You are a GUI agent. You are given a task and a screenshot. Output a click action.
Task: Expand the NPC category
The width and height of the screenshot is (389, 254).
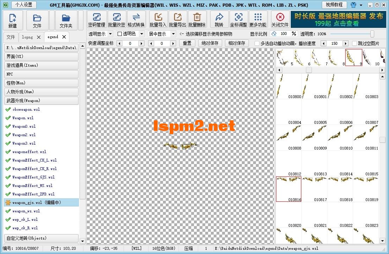click(41, 74)
